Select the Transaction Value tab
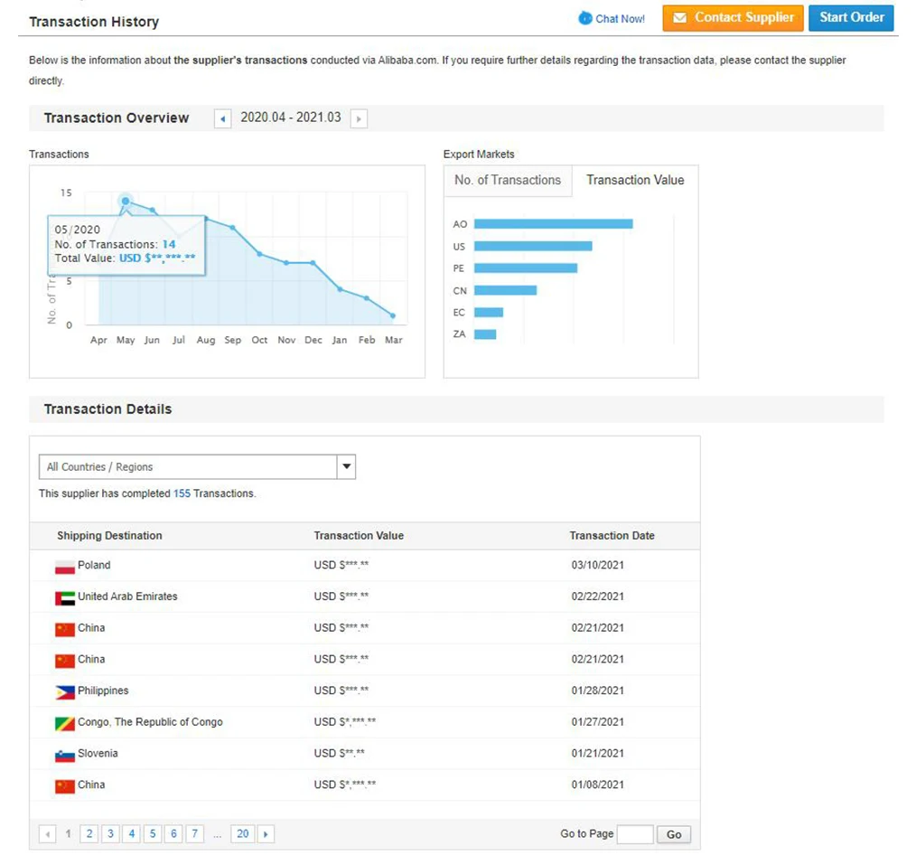This screenshot has width=916, height=855. point(635,181)
